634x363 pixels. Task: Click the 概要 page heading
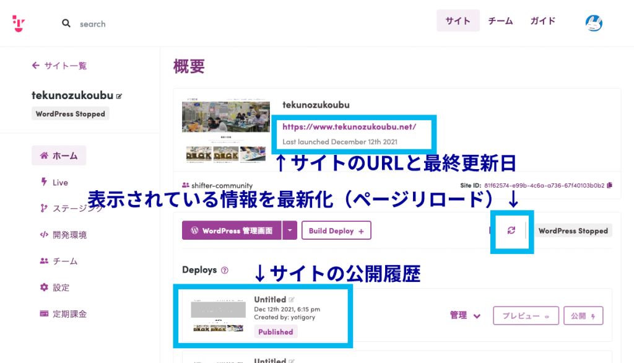(189, 66)
